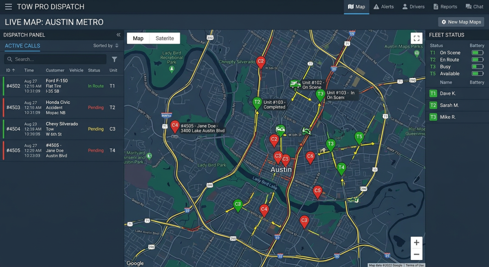Toggle fullscreen map view
Screen dimensions: 489x267
click(x=416, y=38)
